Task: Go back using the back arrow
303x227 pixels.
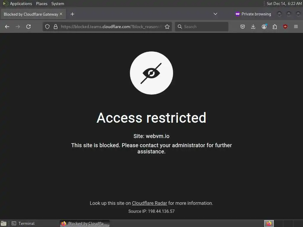Action: click(x=7, y=27)
